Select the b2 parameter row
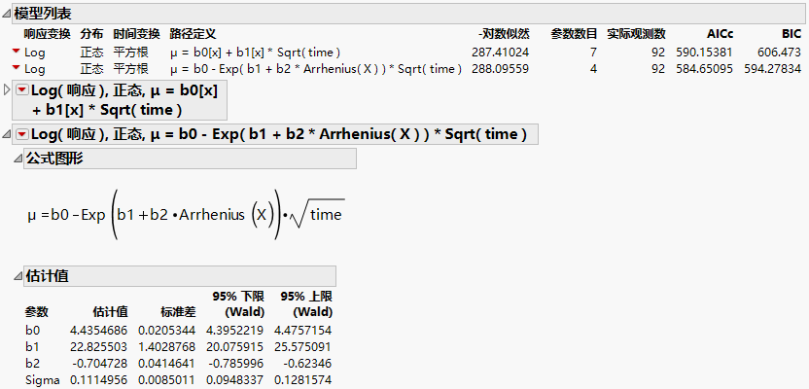 32,363
